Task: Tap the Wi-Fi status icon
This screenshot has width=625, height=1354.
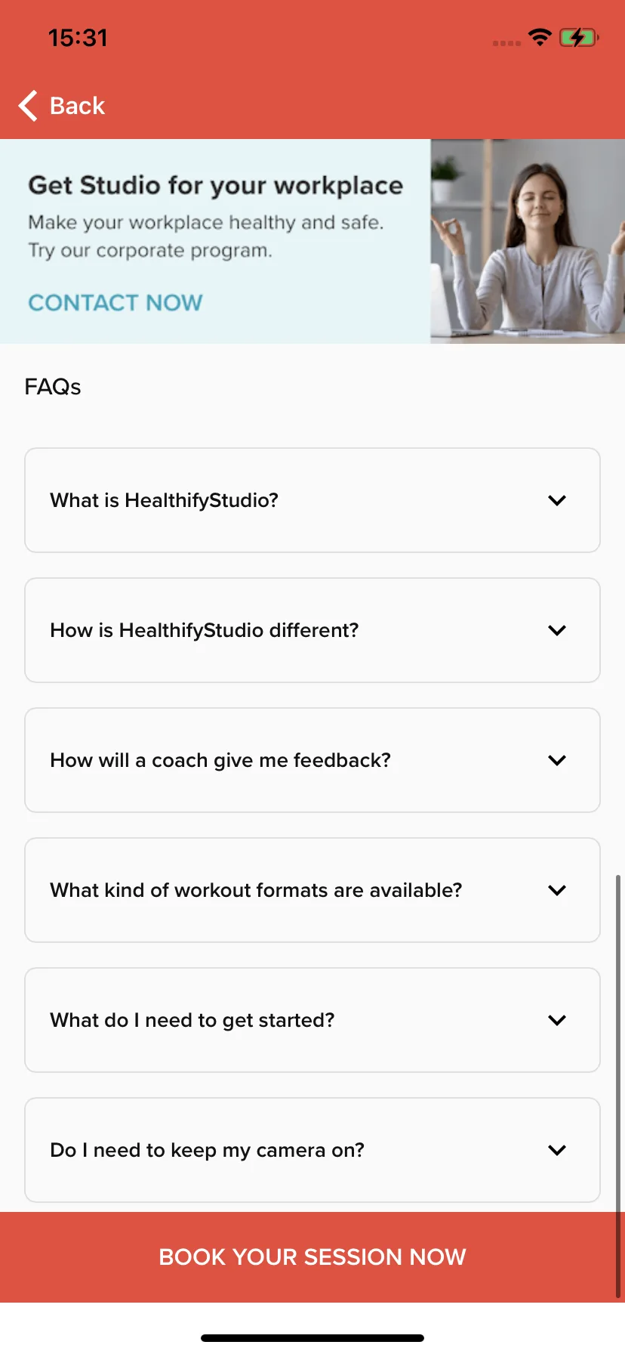Action: pyautogui.click(x=540, y=37)
